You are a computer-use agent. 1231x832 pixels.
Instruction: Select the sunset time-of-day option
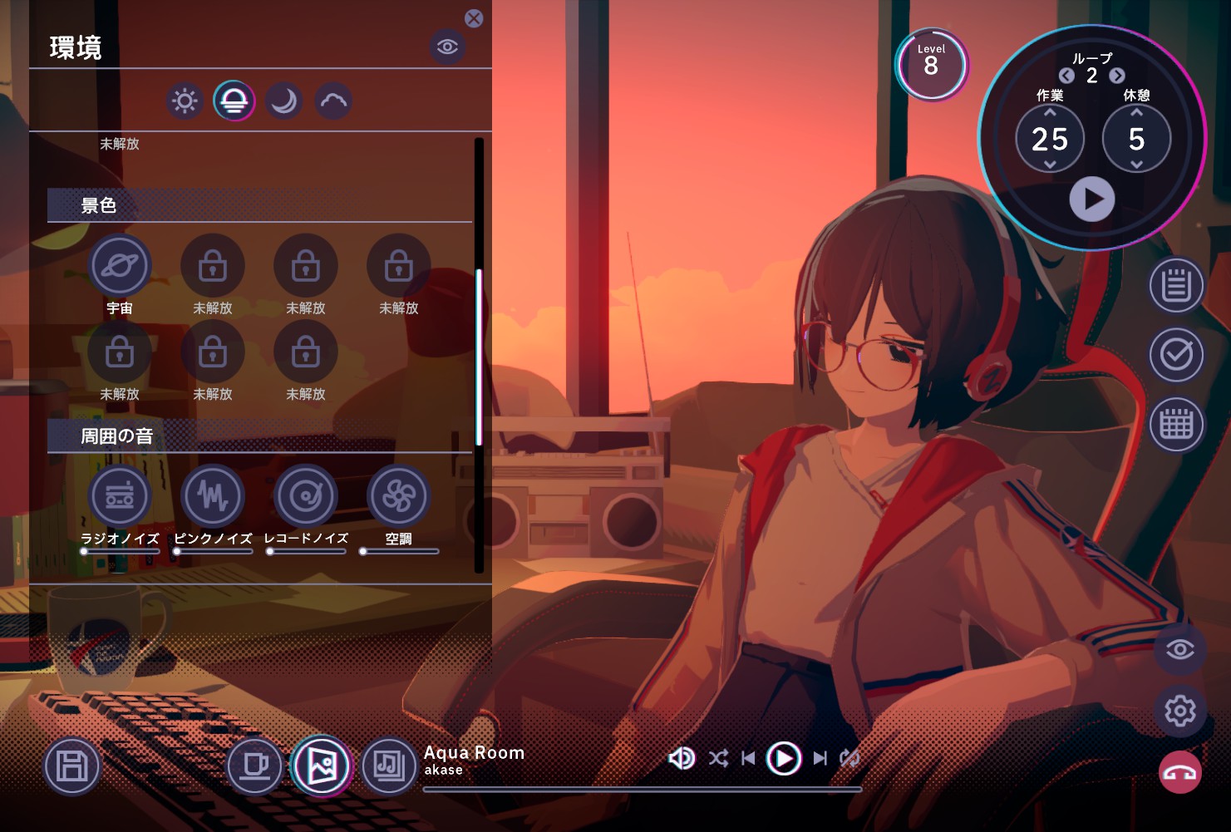point(234,101)
